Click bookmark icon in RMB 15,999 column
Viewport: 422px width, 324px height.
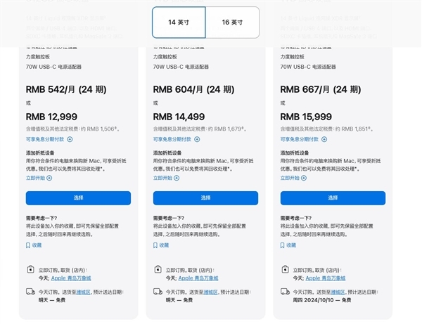coord(283,245)
